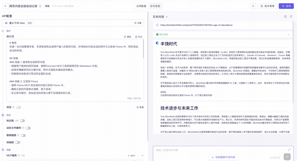The image size is (297, 161).
Task: Edit the app name with pencil icon
Action: (x=40, y=6)
